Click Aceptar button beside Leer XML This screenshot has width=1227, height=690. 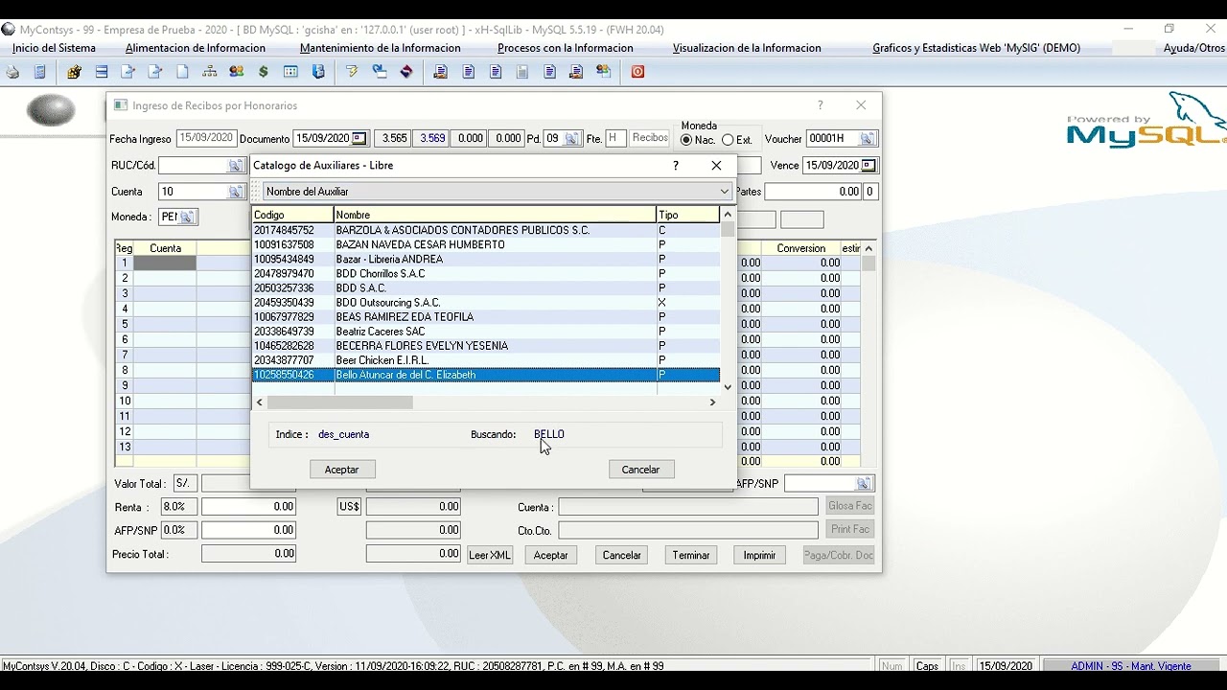[551, 555]
